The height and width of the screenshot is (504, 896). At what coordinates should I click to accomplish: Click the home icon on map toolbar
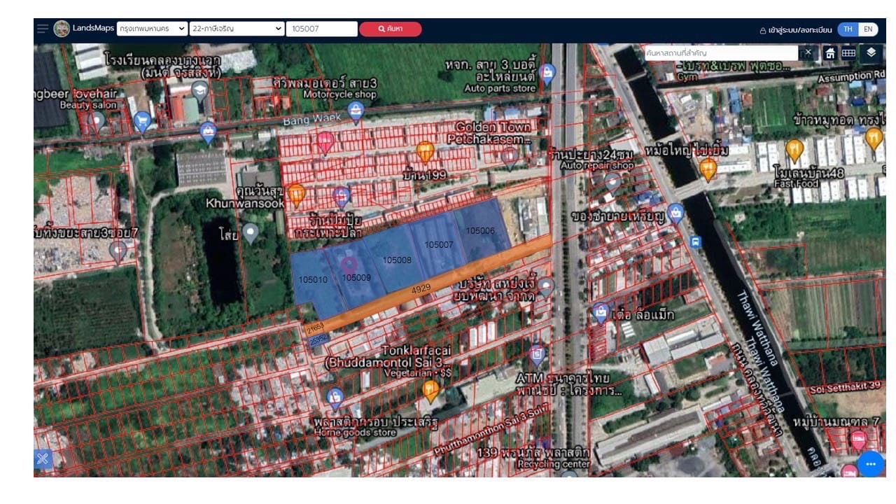point(830,53)
